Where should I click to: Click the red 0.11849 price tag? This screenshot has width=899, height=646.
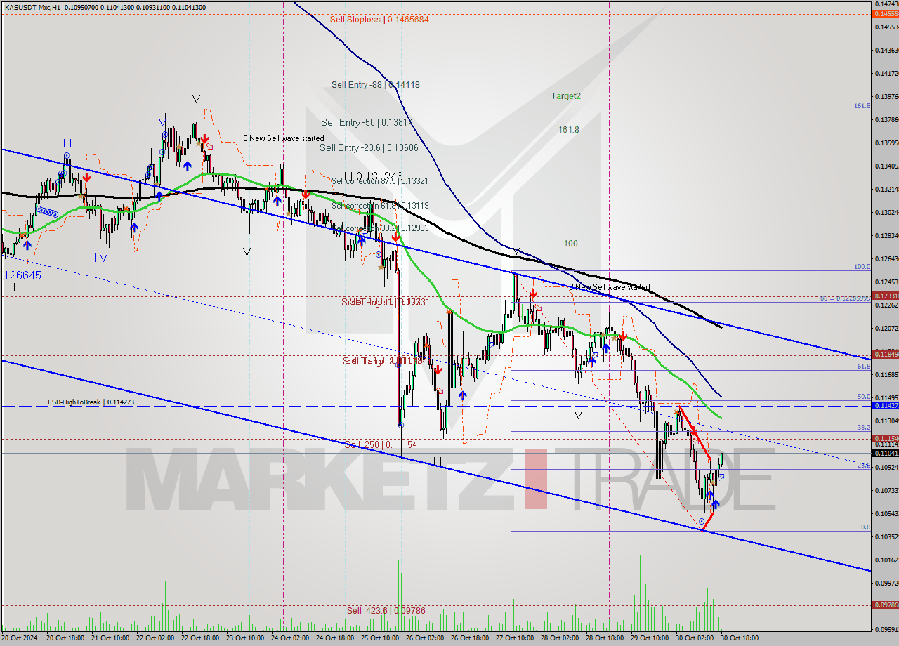point(885,354)
